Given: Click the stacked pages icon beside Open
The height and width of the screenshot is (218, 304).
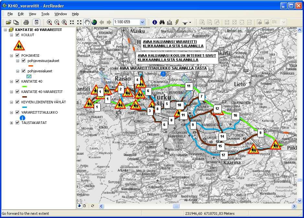Looking at the screenshot, I should 16,22.
